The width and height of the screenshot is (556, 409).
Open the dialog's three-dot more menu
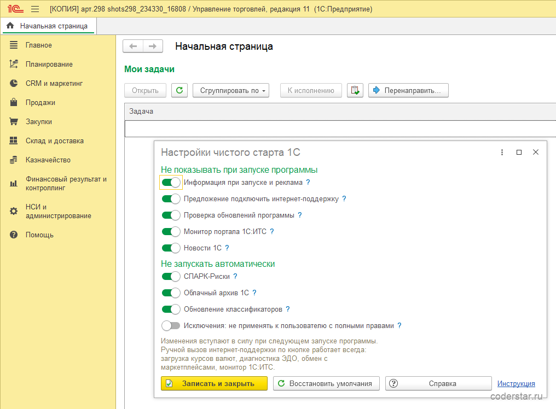click(x=502, y=152)
